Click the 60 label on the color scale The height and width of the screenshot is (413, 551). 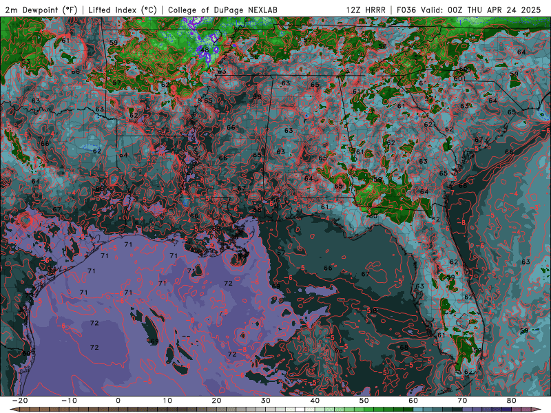[413, 401]
